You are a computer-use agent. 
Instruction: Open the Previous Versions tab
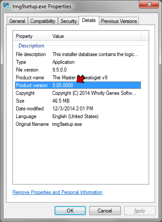(x=119, y=21)
